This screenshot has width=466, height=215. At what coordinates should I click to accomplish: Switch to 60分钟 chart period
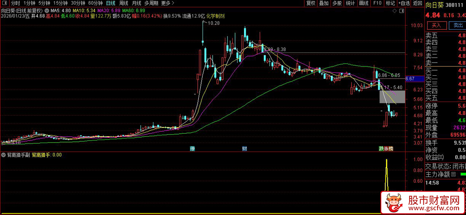point(96,3)
